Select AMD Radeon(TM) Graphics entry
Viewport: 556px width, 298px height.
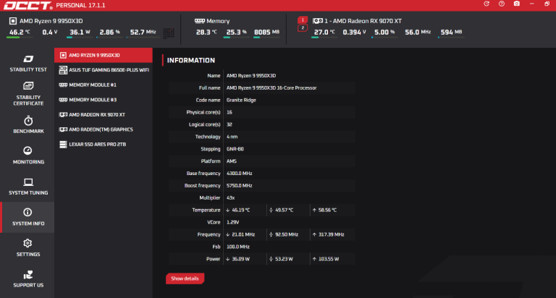pos(104,129)
